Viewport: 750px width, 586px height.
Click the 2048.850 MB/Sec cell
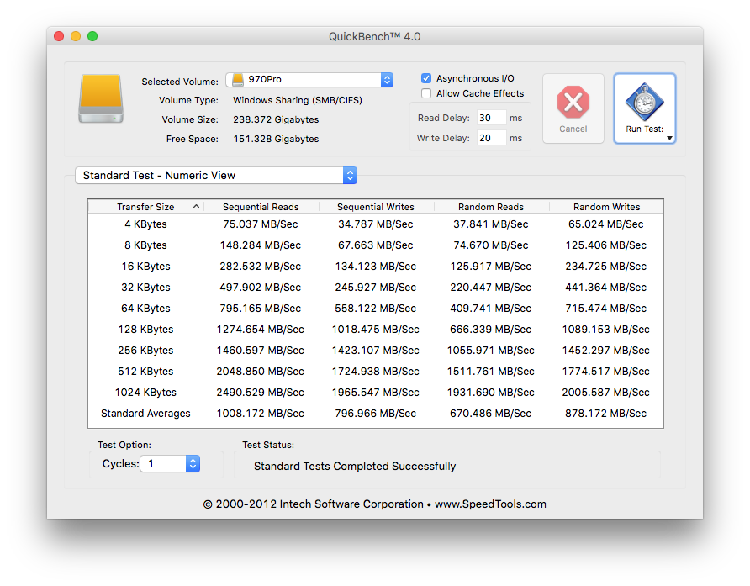click(x=261, y=372)
